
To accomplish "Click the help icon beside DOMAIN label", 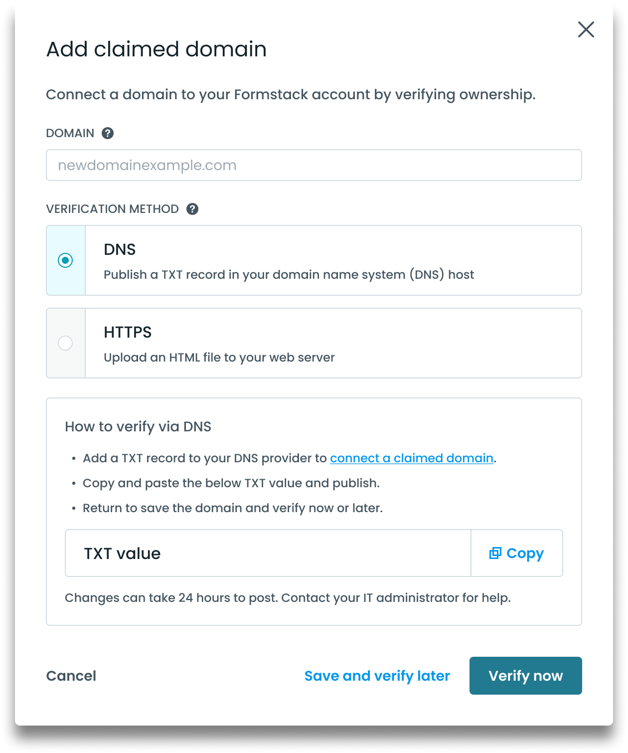I will coord(108,133).
